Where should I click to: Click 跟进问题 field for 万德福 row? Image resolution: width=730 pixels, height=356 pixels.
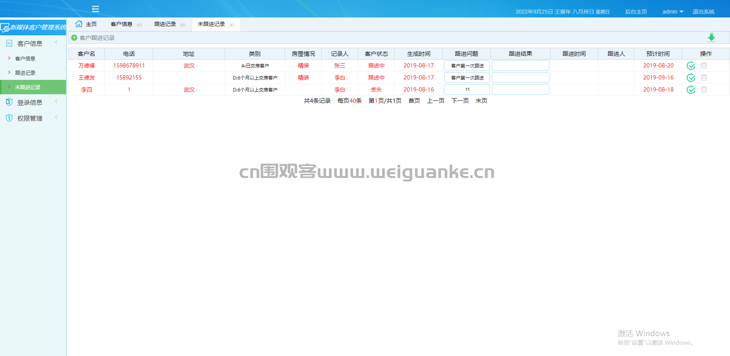coord(467,66)
